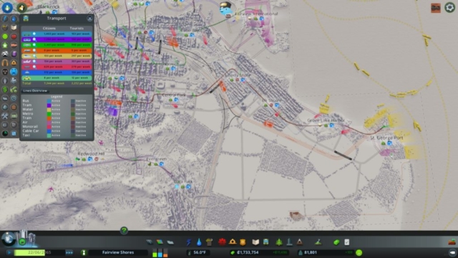Increase game speed with fast-forward arrows
Screen dimensions: 458x258
[x=69, y=252]
